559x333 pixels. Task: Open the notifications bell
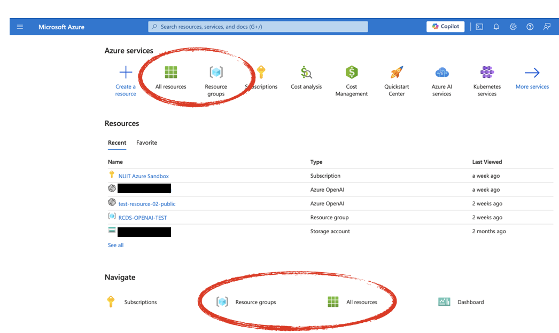coord(496,27)
